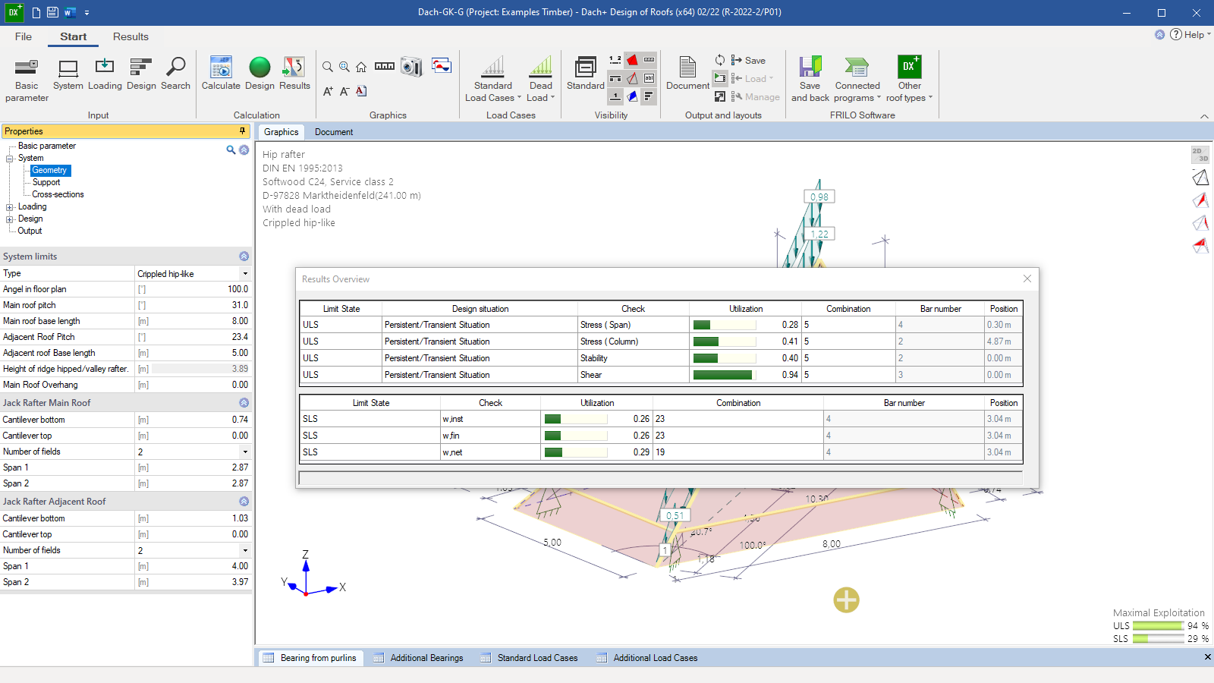This screenshot has width=1214, height=683.
Task: Open Help from the title area
Action: [1189, 34]
